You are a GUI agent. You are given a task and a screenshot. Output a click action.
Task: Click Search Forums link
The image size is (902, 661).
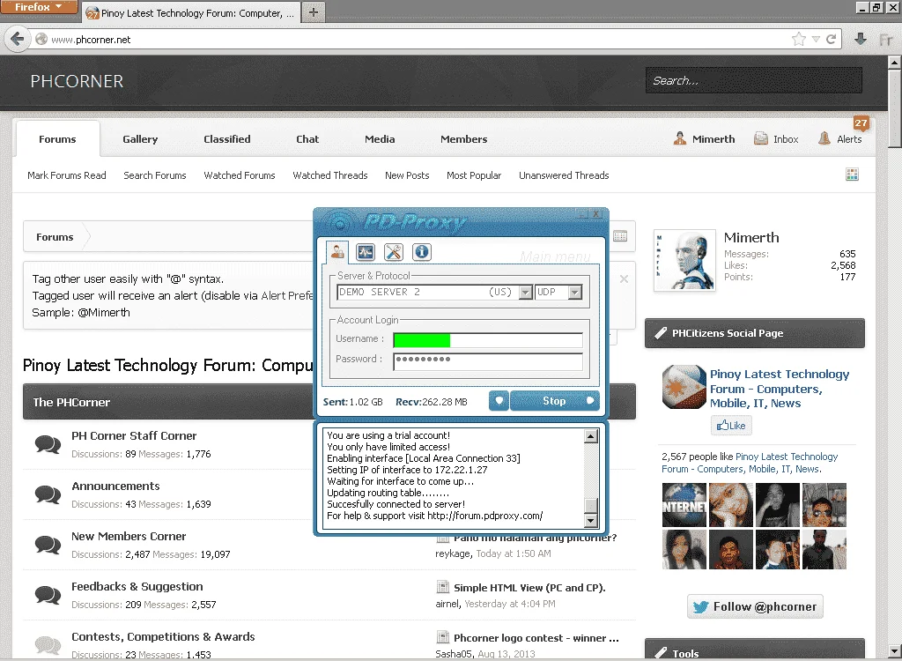point(155,175)
